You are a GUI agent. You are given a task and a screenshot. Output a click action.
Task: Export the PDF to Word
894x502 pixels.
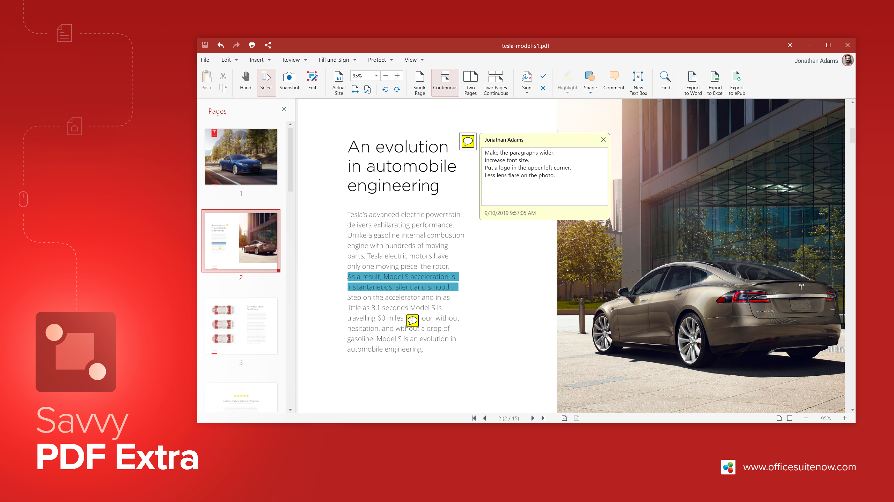693,83
